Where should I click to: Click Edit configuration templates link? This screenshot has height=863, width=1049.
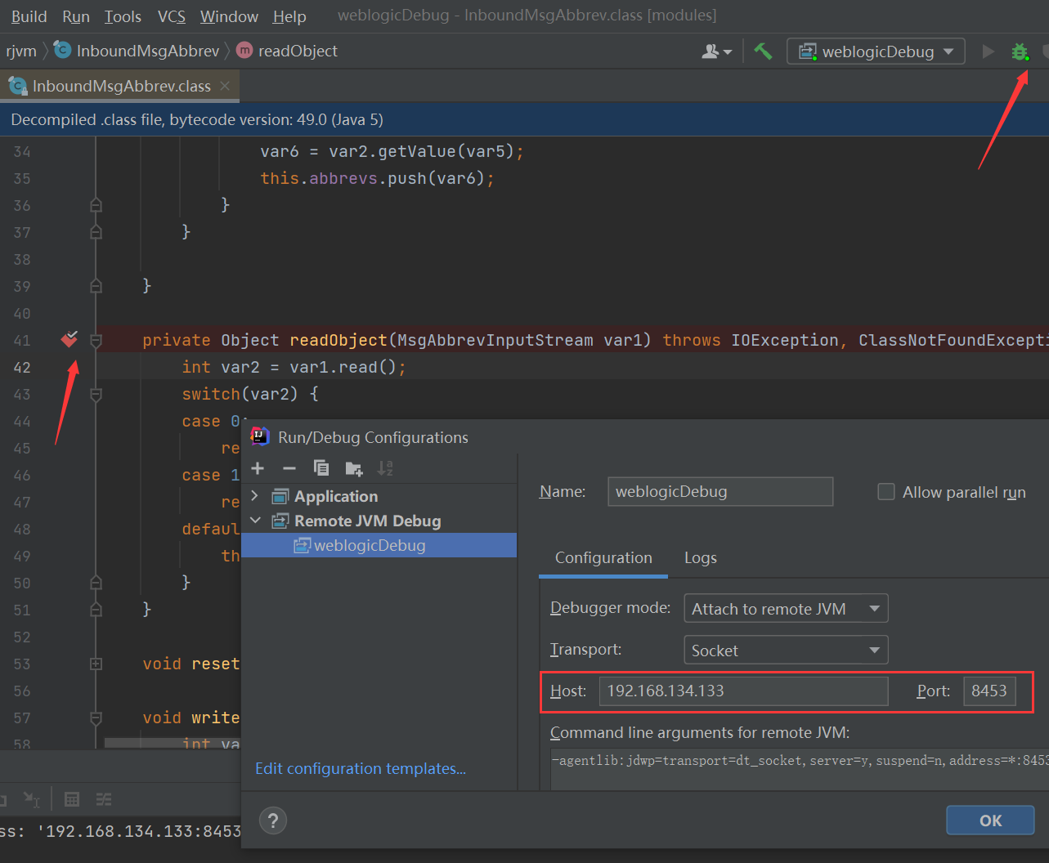pos(361,768)
